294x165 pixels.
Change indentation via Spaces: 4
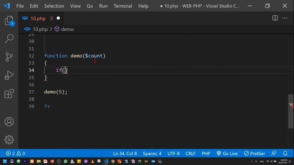152,154
